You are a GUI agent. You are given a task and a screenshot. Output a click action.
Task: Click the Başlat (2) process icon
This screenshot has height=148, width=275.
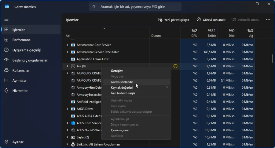pyautogui.click(x=73, y=137)
